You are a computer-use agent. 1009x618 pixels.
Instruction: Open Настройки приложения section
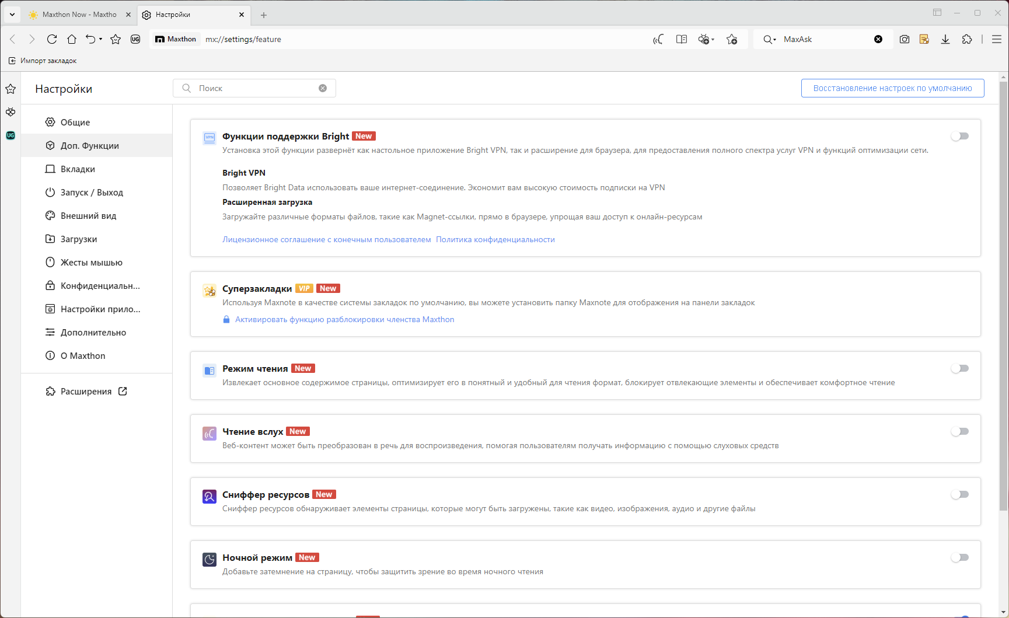point(96,309)
